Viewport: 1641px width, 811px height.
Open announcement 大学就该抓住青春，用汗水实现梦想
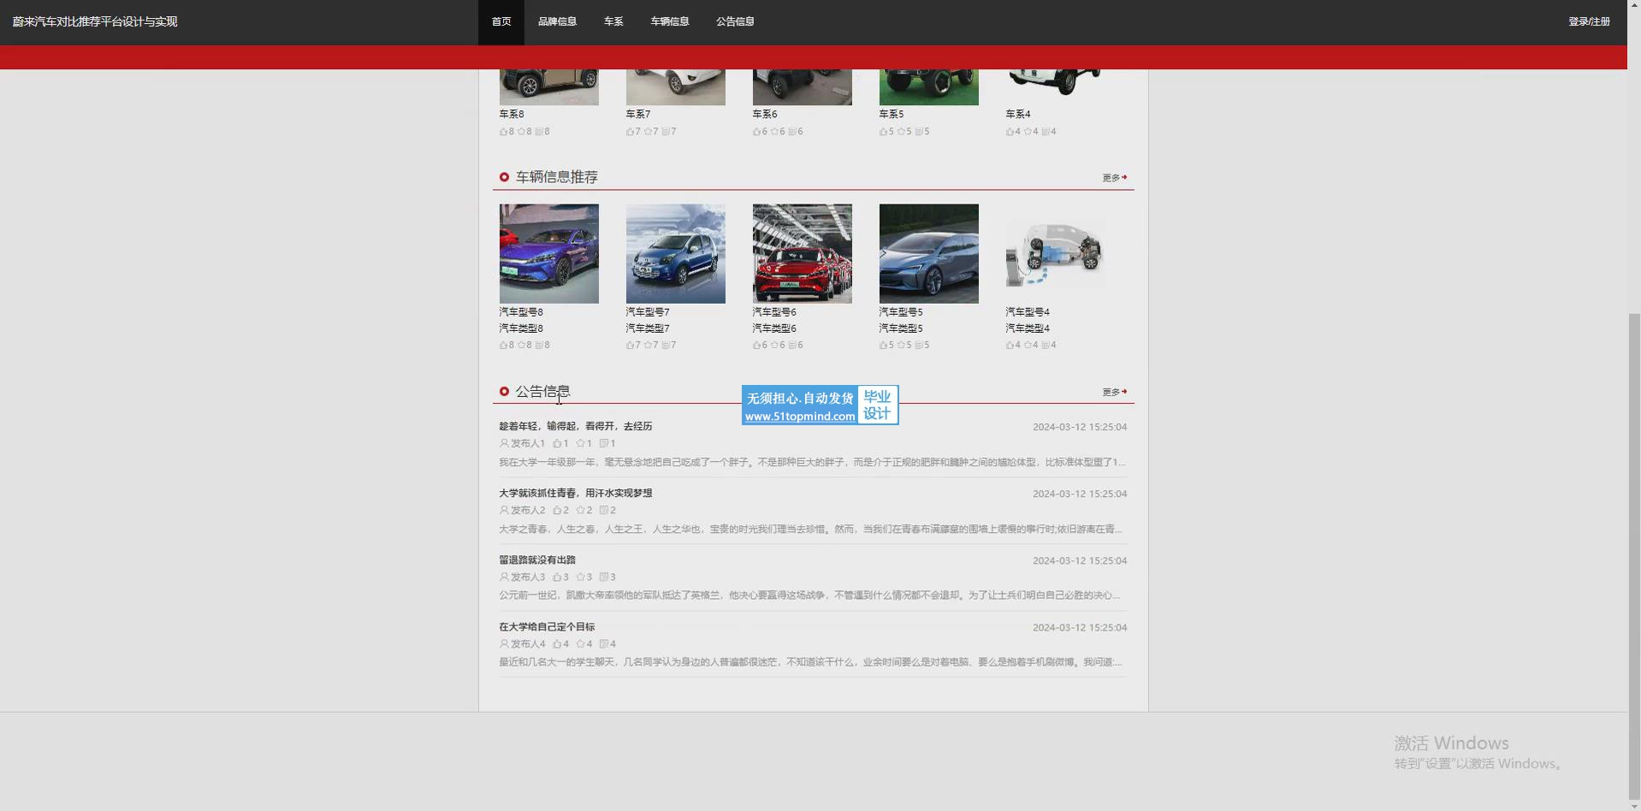576,493
